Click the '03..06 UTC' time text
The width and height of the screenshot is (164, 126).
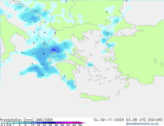point(136,120)
